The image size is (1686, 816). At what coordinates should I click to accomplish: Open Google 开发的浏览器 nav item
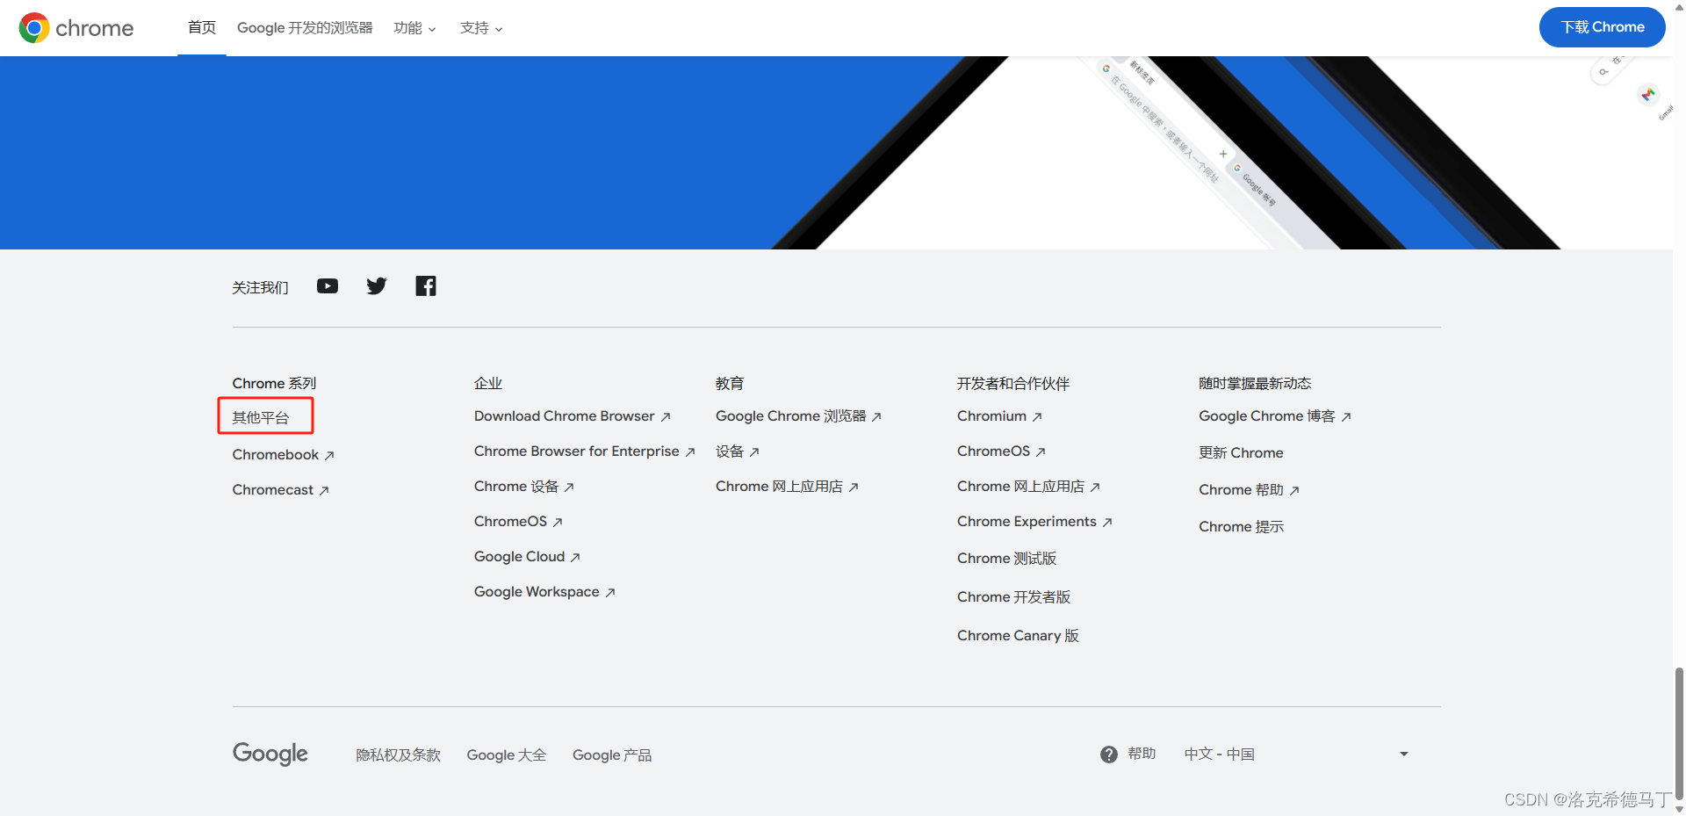coord(305,28)
